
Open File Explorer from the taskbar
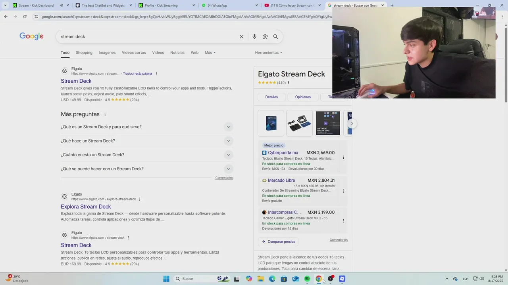click(x=260, y=279)
